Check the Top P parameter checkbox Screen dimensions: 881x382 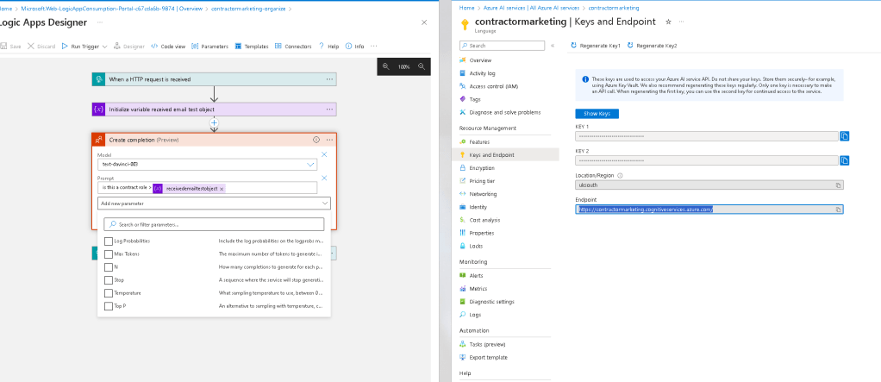coord(109,306)
